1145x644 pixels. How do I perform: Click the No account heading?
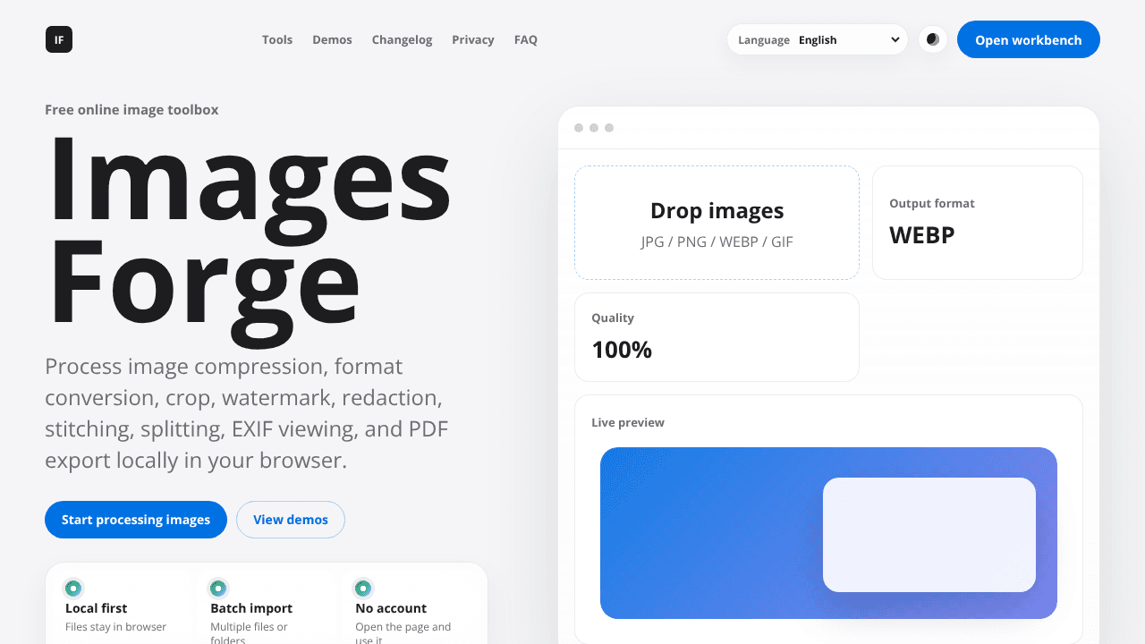391,608
